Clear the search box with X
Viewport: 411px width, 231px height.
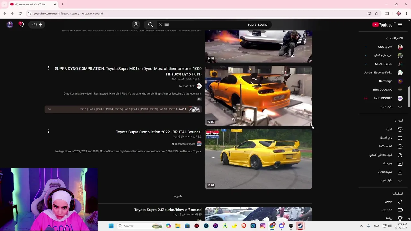point(161,25)
